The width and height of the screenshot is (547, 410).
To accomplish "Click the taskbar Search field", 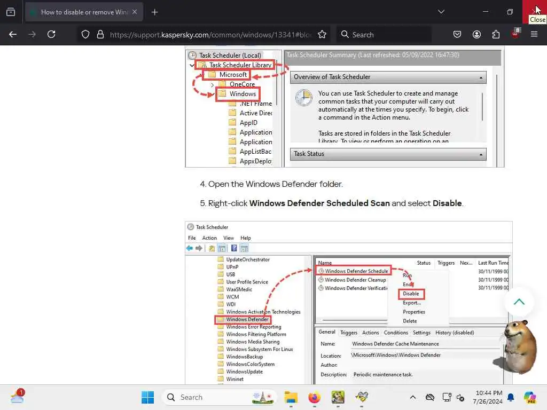I will [219, 397].
